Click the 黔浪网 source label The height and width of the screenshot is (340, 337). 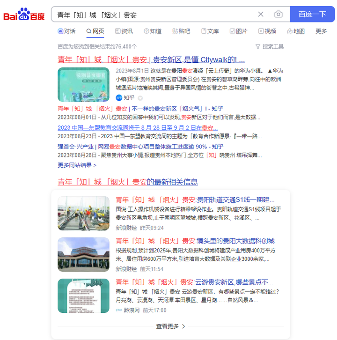[132, 310]
